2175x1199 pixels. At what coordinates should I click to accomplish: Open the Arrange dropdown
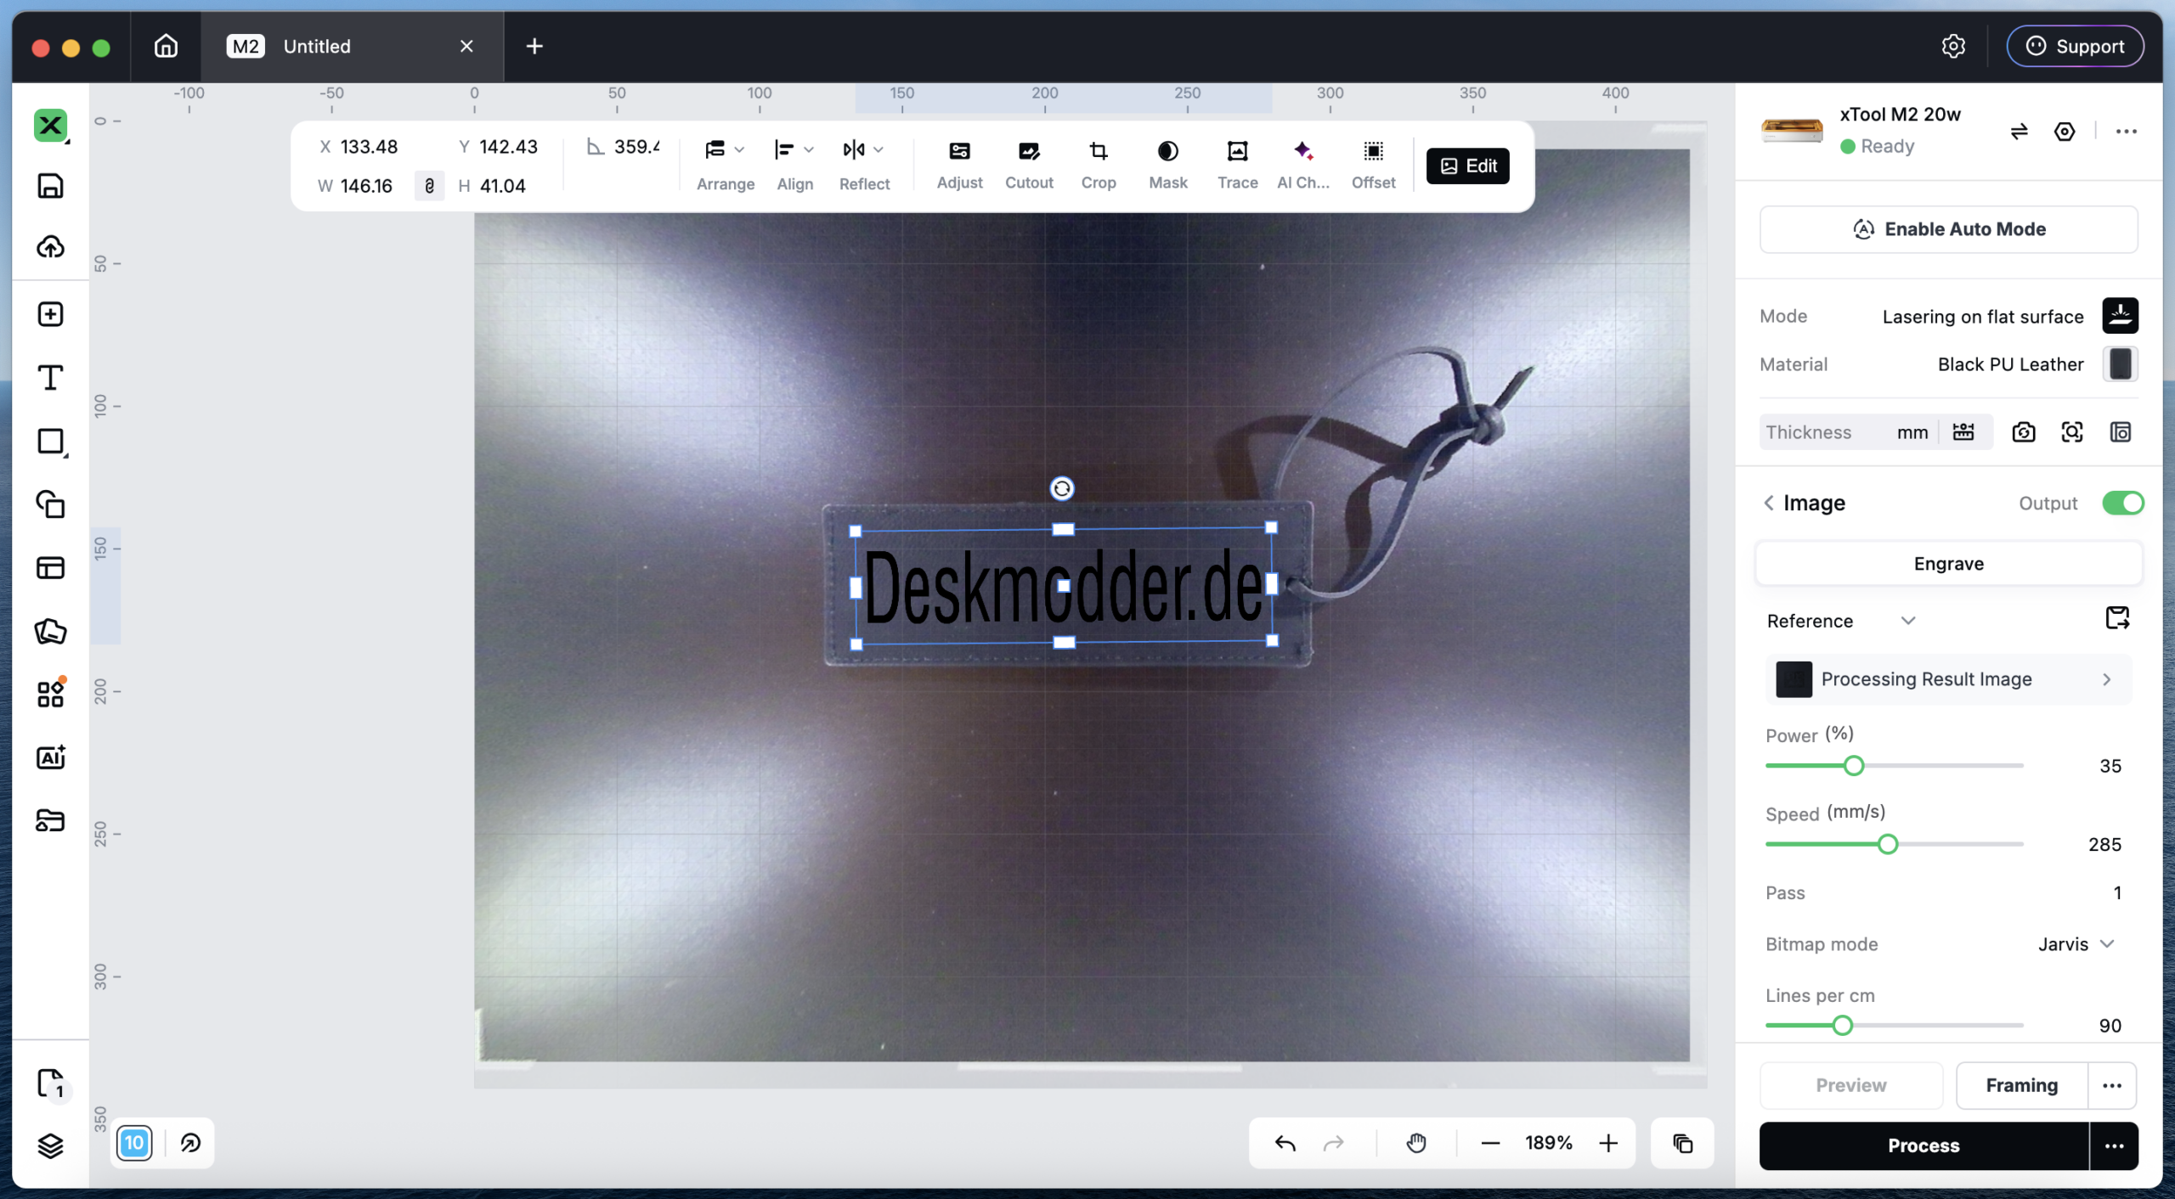[725, 165]
